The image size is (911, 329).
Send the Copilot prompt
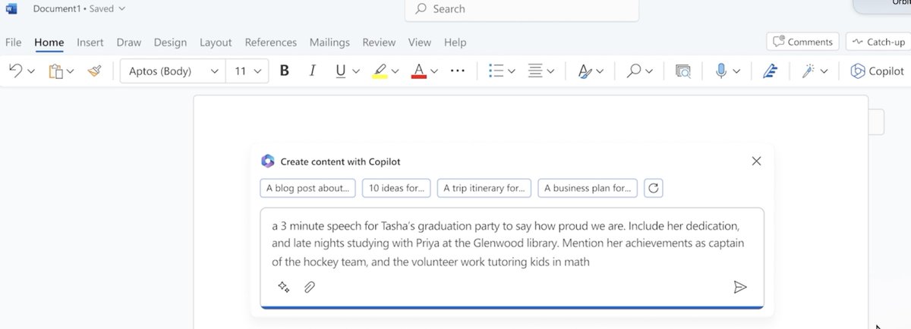pyautogui.click(x=740, y=287)
